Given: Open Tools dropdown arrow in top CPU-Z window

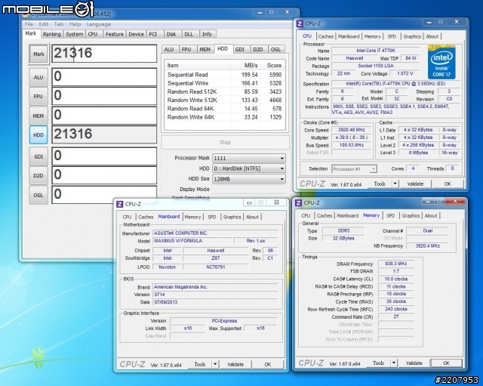Looking at the screenshot, I should coord(395,184).
